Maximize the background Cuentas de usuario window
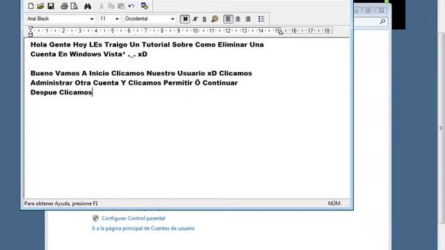Image resolution: width=445 pixels, height=250 pixels. [369, 10]
